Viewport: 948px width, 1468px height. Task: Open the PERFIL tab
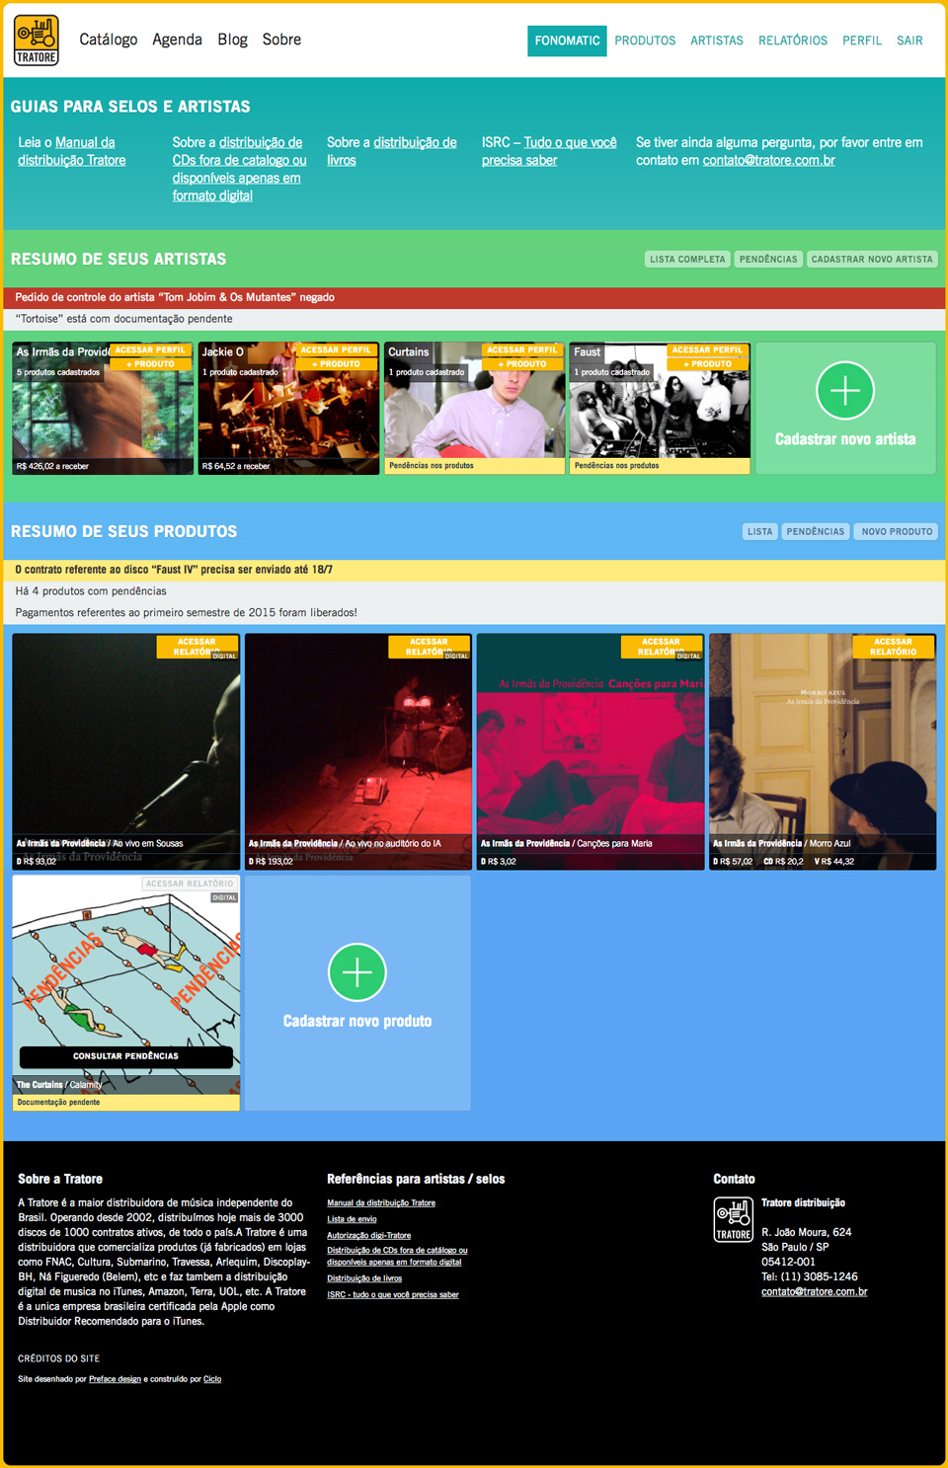[x=862, y=40]
